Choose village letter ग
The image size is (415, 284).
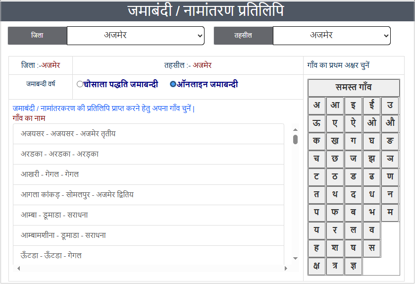pyautogui.click(x=353, y=141)
